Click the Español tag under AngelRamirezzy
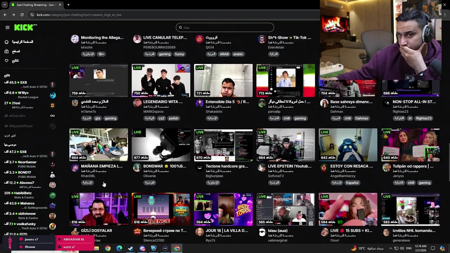 point(352,183)
